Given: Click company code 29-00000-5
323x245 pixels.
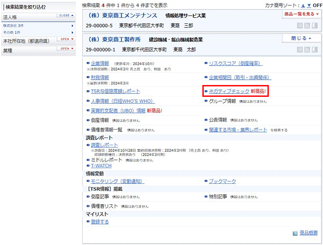Looking at the screenshot, I should pos(99,26).
